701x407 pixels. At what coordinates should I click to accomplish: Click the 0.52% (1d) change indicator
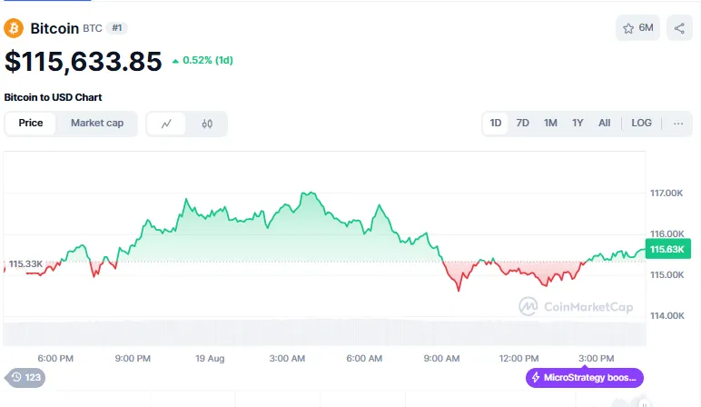pos(202,61)
